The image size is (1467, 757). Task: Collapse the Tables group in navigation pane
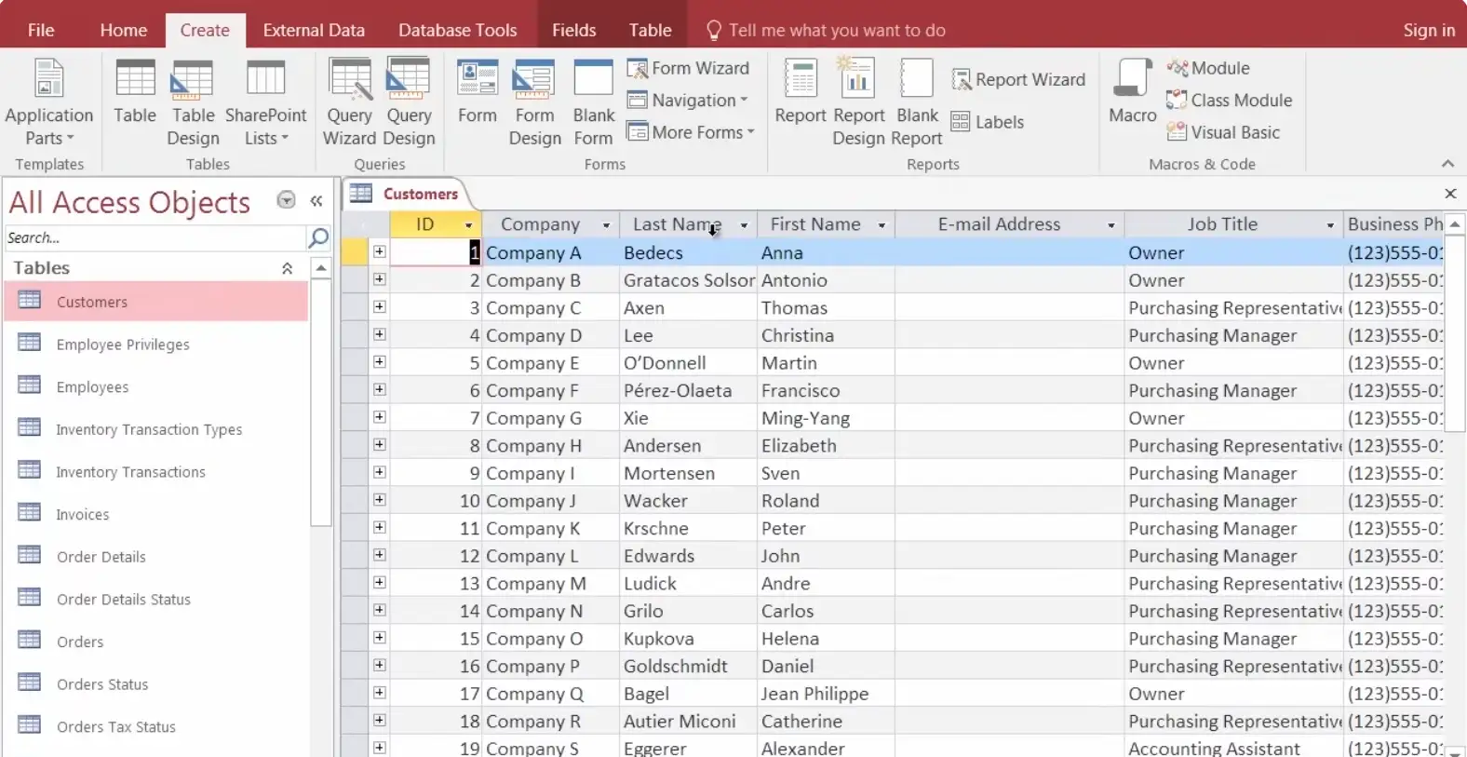[x=287, y=268]
